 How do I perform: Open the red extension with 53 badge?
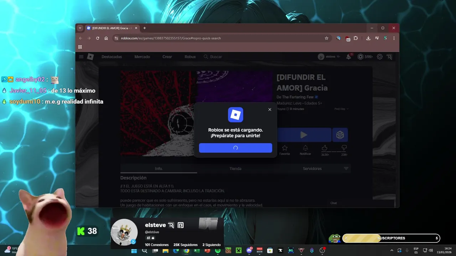pos(347,38)
